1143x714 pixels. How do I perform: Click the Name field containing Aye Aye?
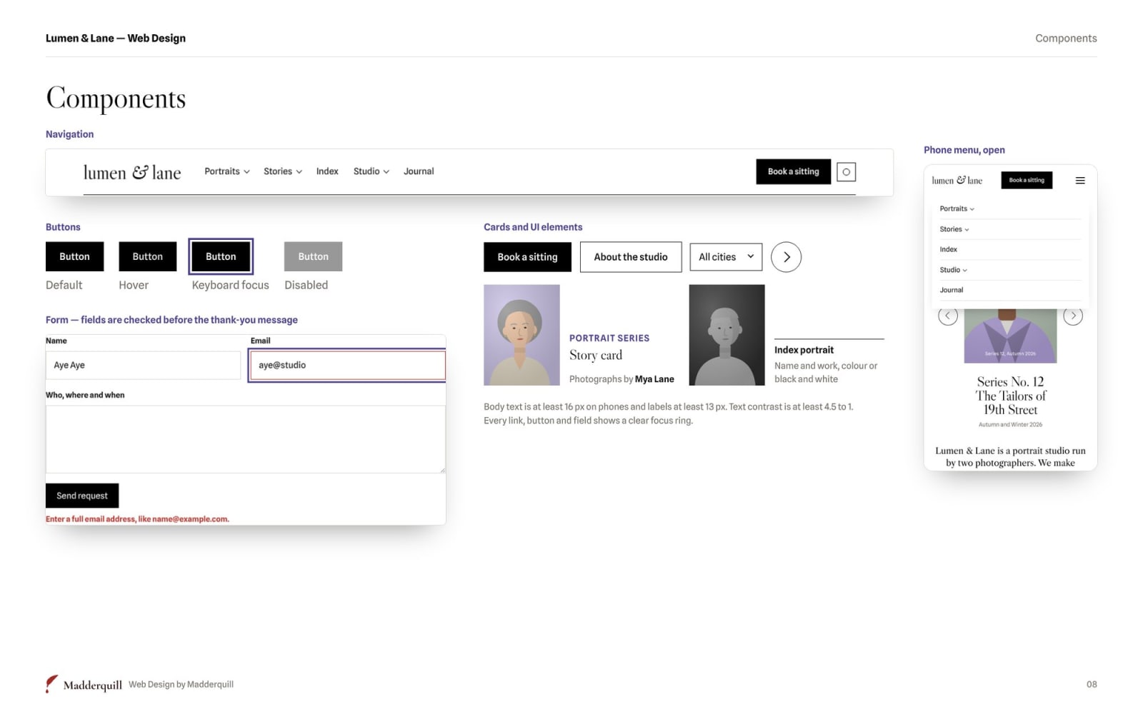pos(143,365)
